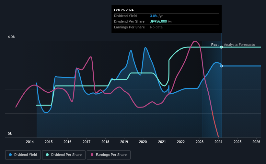Click the JP¥56.000 Dividend Per Share value

point(158,22)
